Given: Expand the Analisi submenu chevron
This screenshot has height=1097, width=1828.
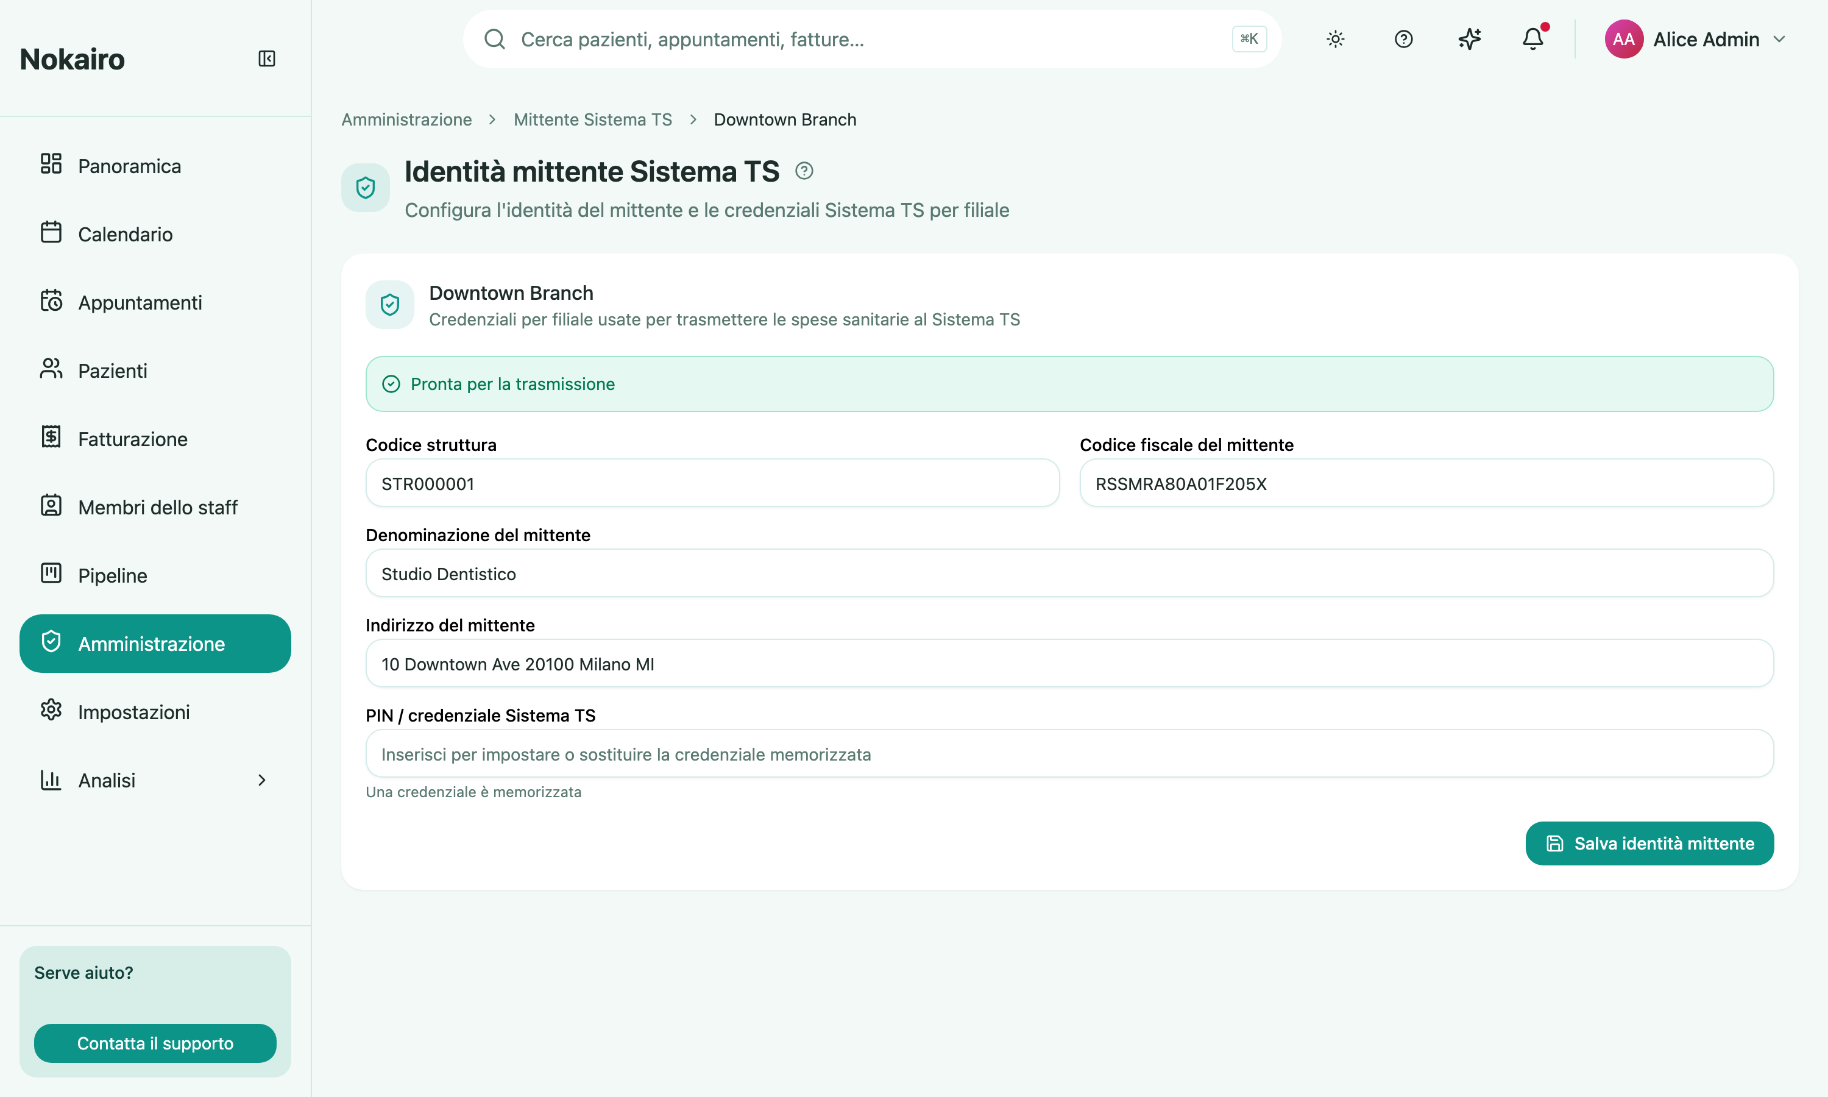Looking at the screenshot, I should 261,780.
